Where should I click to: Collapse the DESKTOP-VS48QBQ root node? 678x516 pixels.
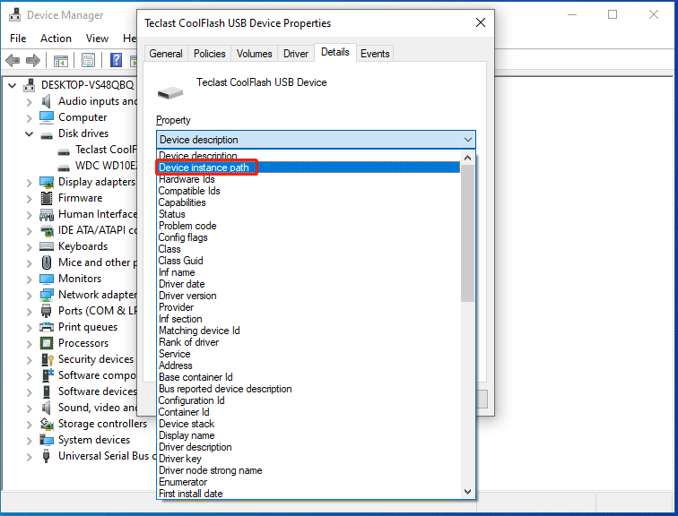point(13,85)
